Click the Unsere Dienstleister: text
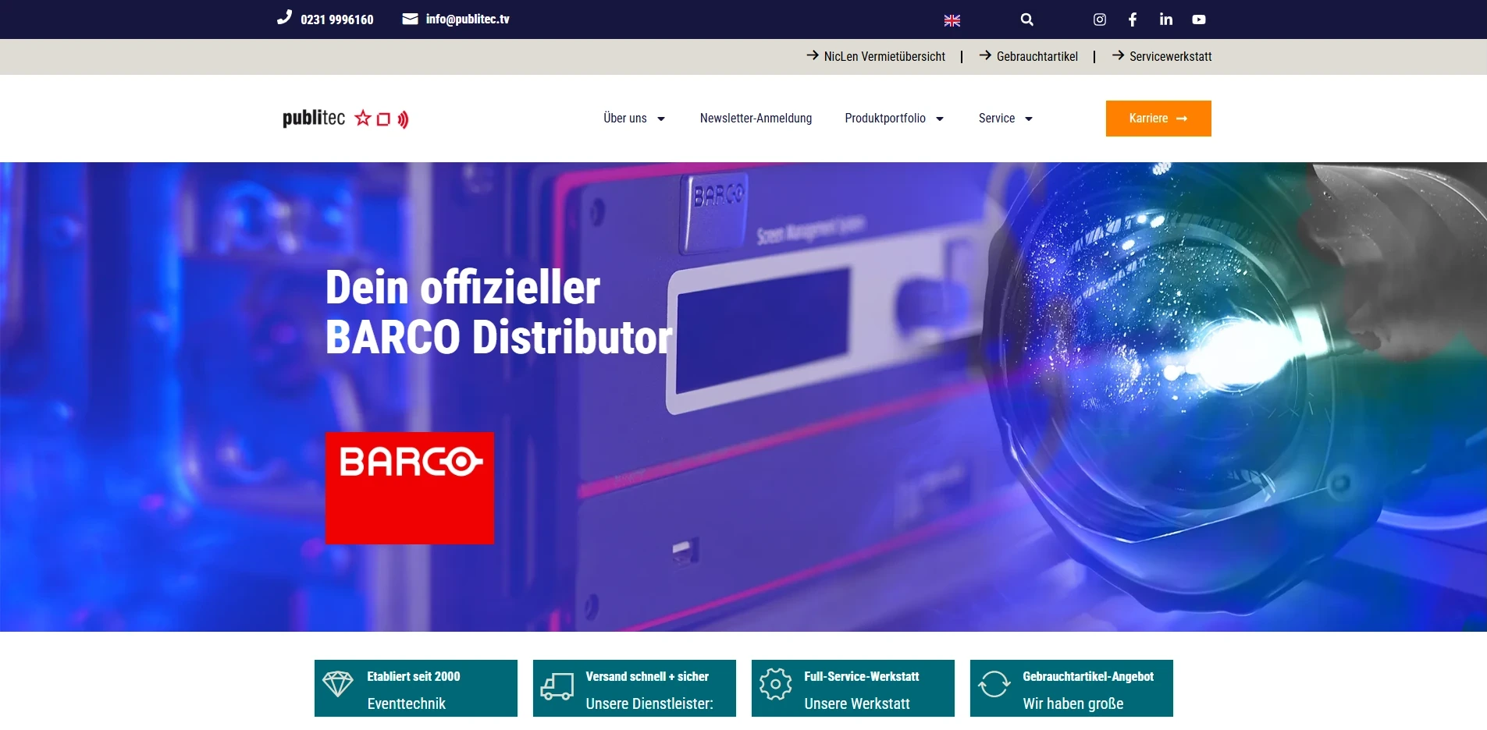The height and width of the screenshot is (730, 1487). click(649, 703)
